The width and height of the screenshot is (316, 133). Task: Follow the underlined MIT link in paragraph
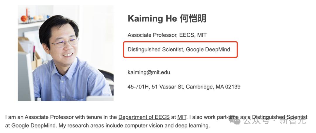pyautogui.click(x=182, y=117)
